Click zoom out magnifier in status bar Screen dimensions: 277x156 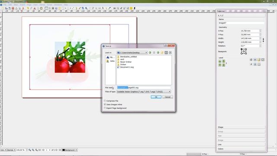coord(30,150)
